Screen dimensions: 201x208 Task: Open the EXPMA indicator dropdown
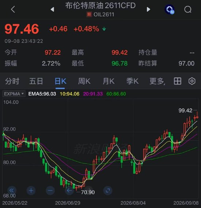tap(14, 94)
